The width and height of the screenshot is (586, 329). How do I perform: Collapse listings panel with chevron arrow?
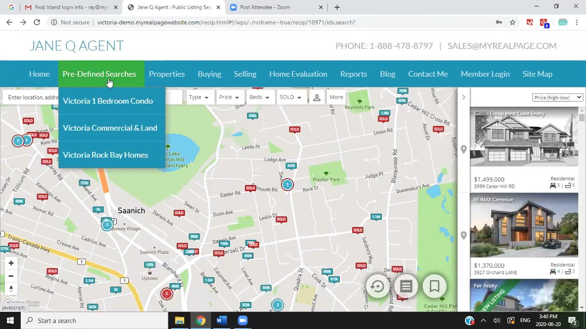463,97
